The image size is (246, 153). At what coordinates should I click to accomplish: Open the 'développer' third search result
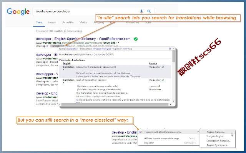[47, 74]
